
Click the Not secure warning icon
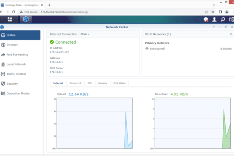point(22,12)
